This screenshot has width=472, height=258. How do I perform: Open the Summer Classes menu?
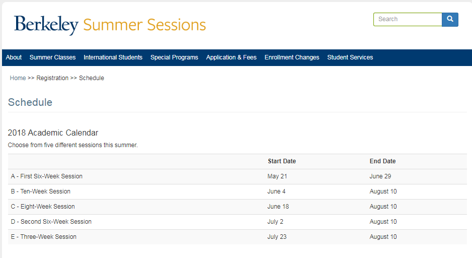point(53,57)
